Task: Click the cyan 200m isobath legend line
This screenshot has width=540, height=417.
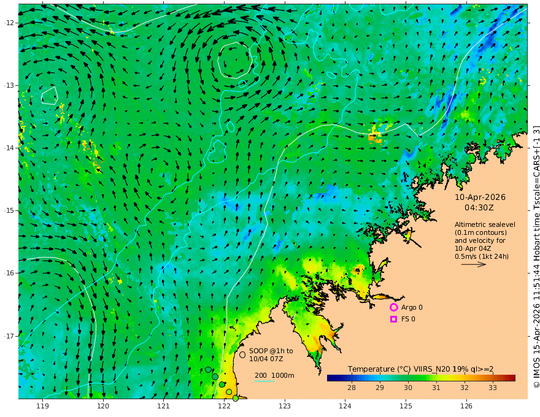Action: (264, 381)
